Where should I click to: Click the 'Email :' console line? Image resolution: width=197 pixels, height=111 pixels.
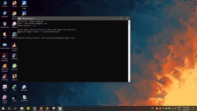click(x=32, y=23)
